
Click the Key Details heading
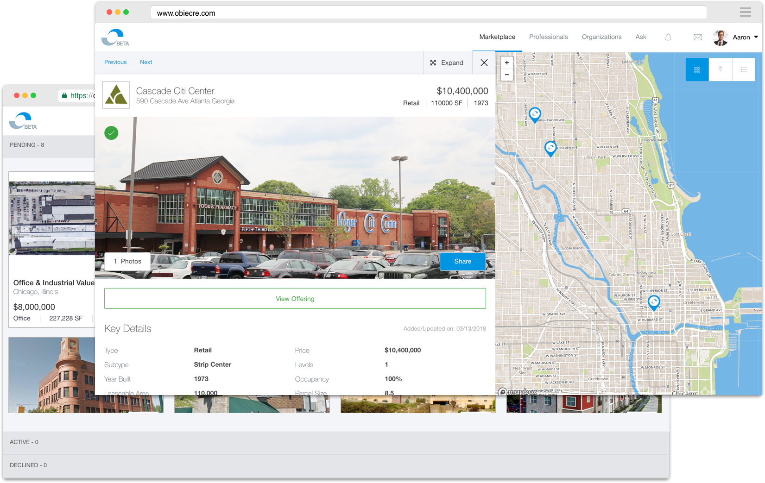coord(128,329)
